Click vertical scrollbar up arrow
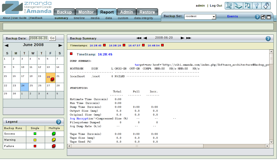 pyautogui.click(x=271, y=52)
